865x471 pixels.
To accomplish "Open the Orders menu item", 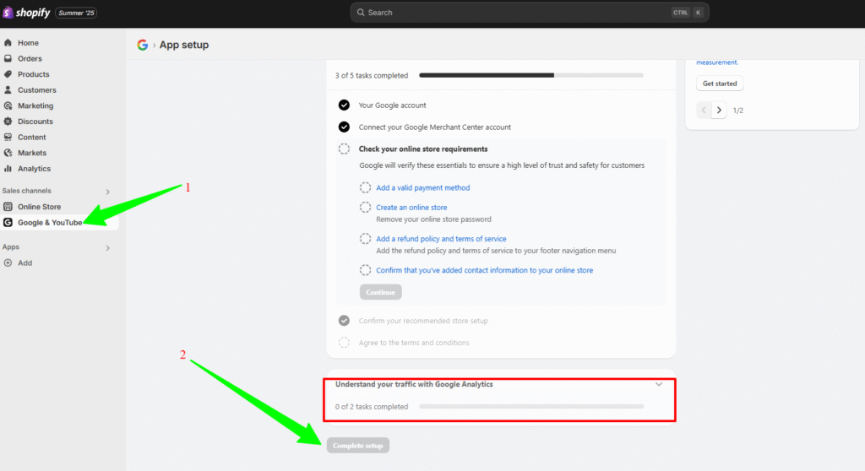I will (30, 58).
